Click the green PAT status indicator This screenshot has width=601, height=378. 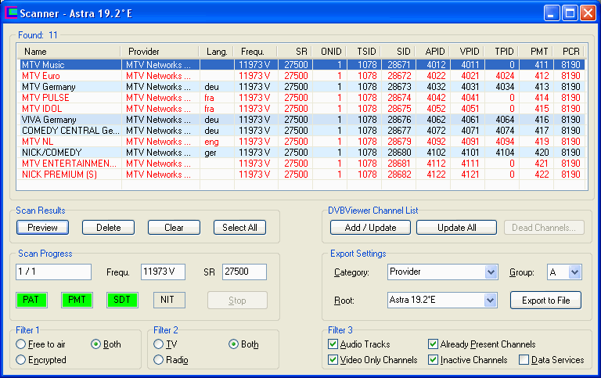(31, 300)
